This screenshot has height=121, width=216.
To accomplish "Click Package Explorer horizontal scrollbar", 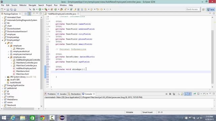I will click(19, 109).
